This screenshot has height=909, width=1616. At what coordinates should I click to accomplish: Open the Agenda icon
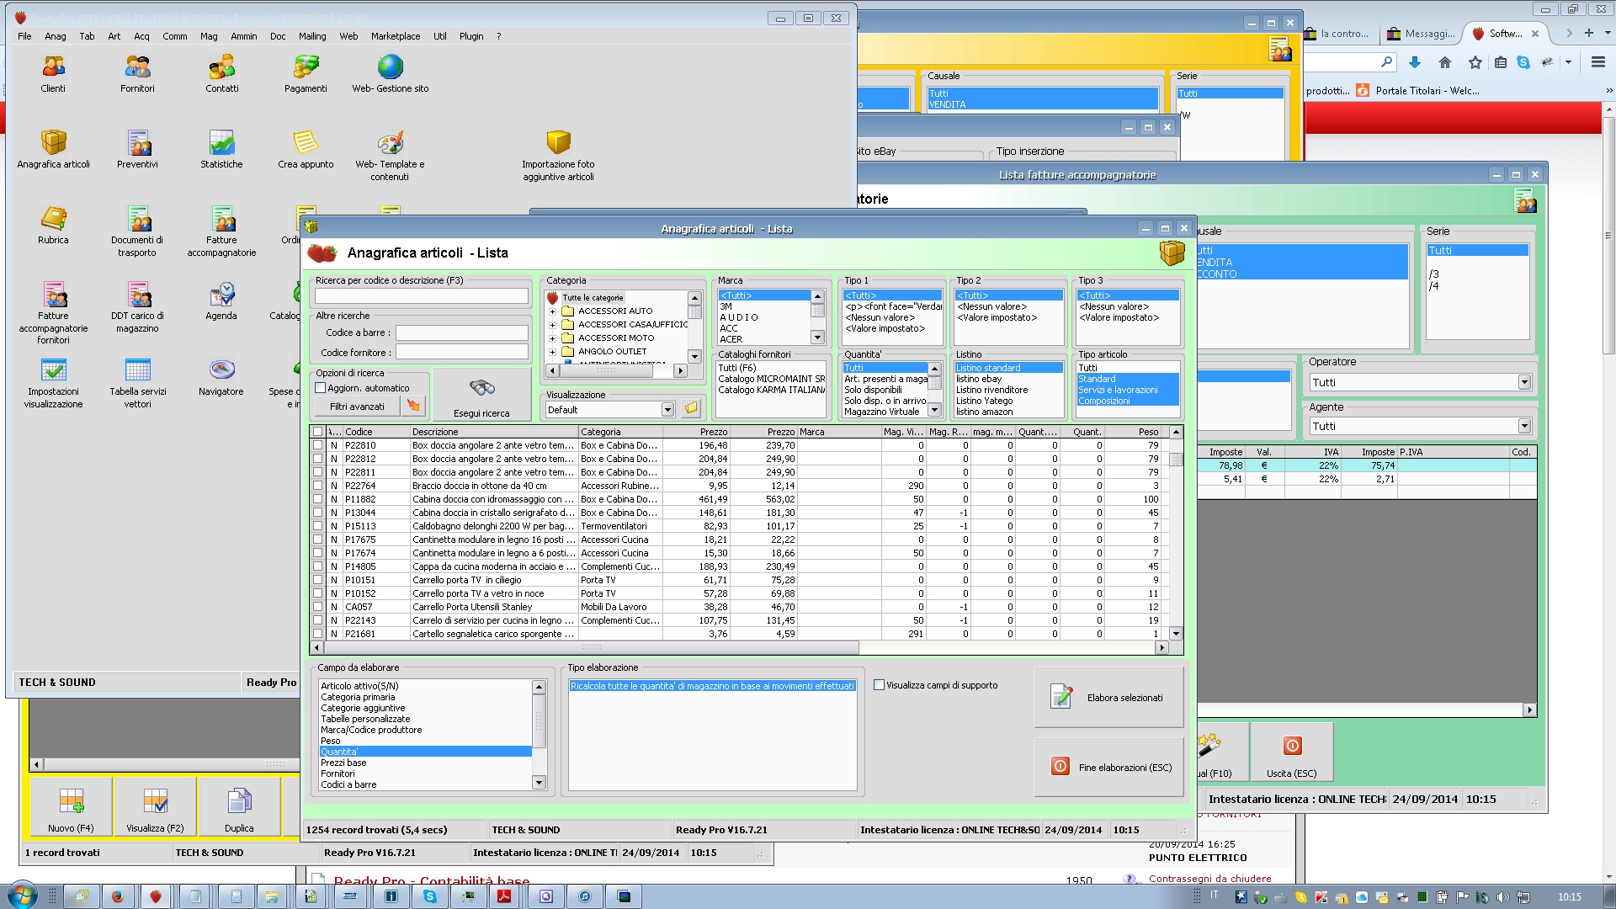click(221, 295)
